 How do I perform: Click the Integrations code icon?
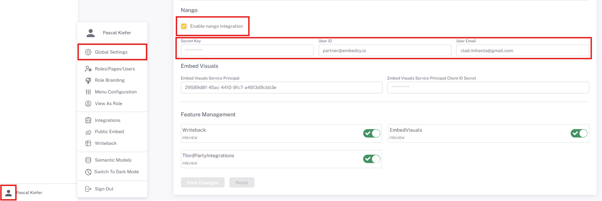tap(88, 120)
